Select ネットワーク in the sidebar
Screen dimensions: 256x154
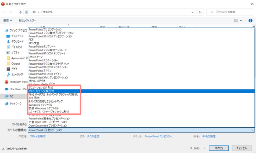[x=16, y=104]
